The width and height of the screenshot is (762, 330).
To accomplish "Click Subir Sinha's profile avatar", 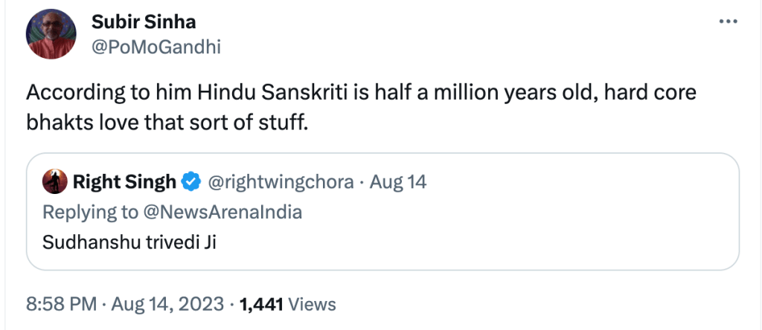I will point(50,35).
